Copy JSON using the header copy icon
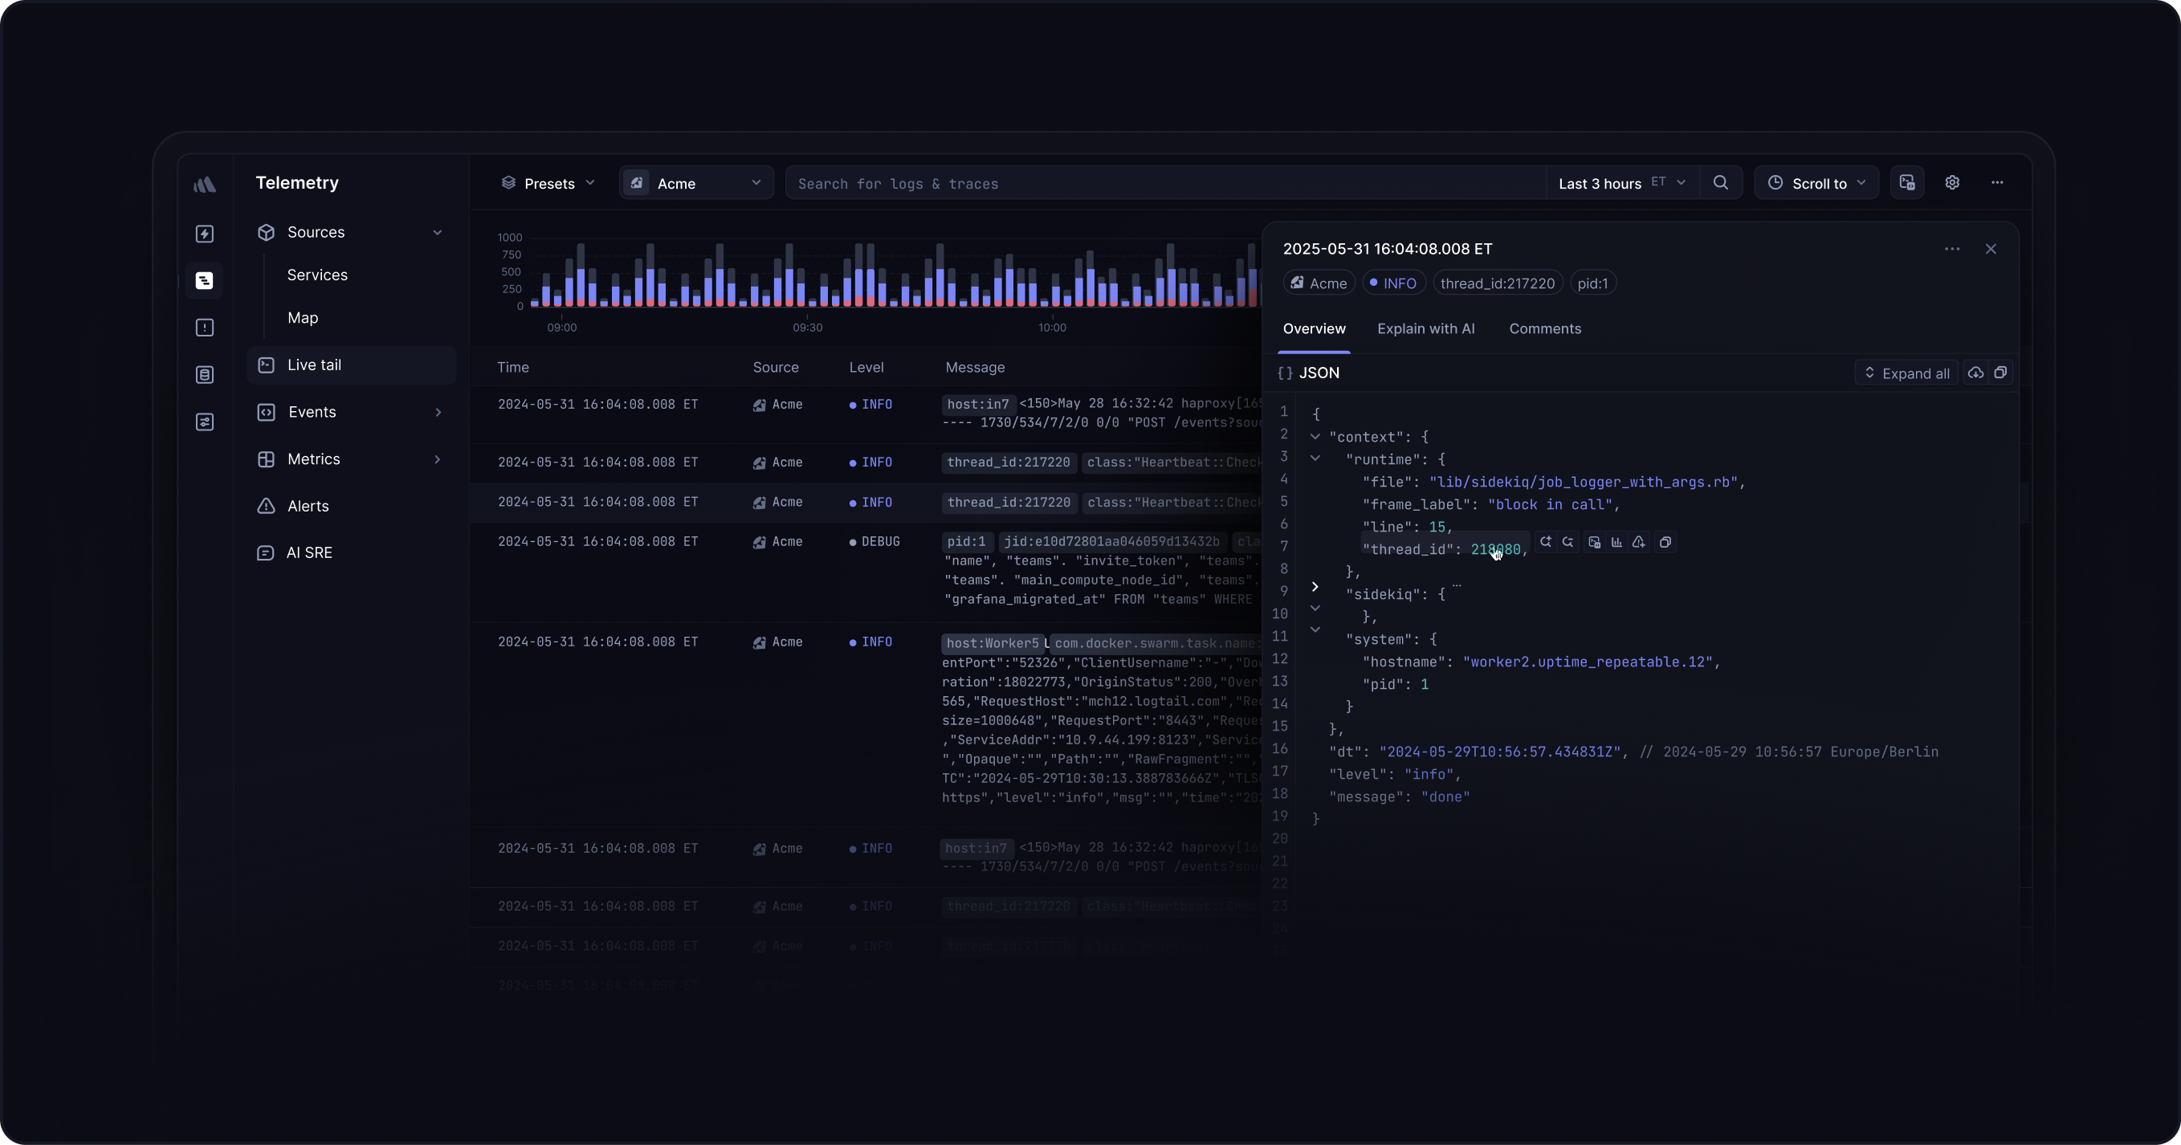 point(2000,373)
